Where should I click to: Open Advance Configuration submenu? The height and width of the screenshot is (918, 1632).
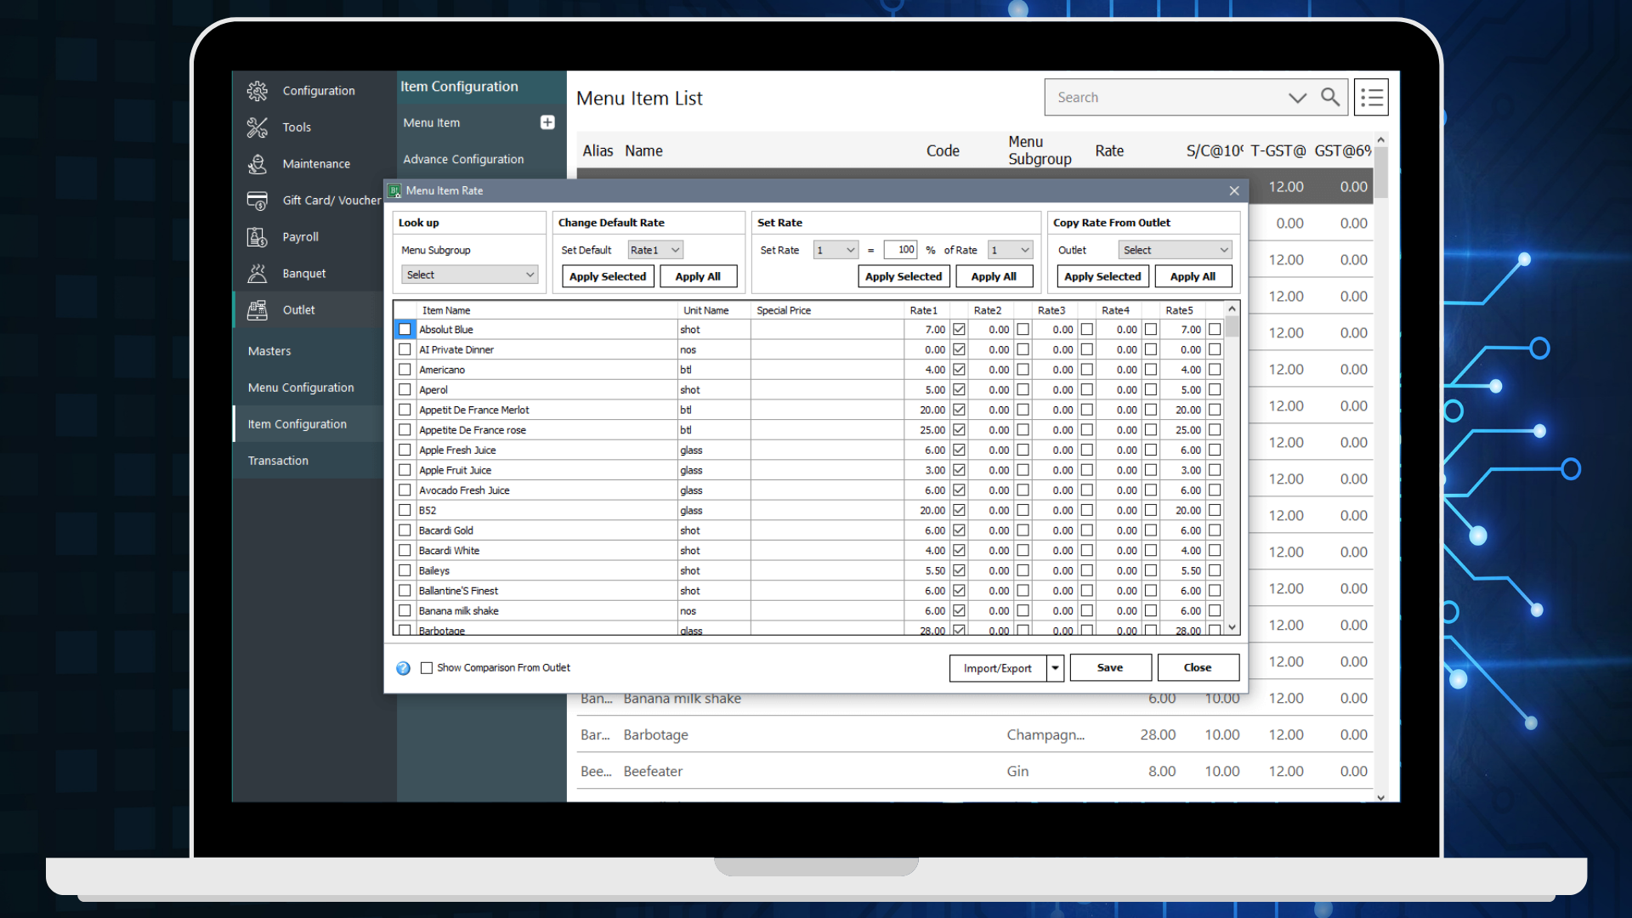point(463,159)
